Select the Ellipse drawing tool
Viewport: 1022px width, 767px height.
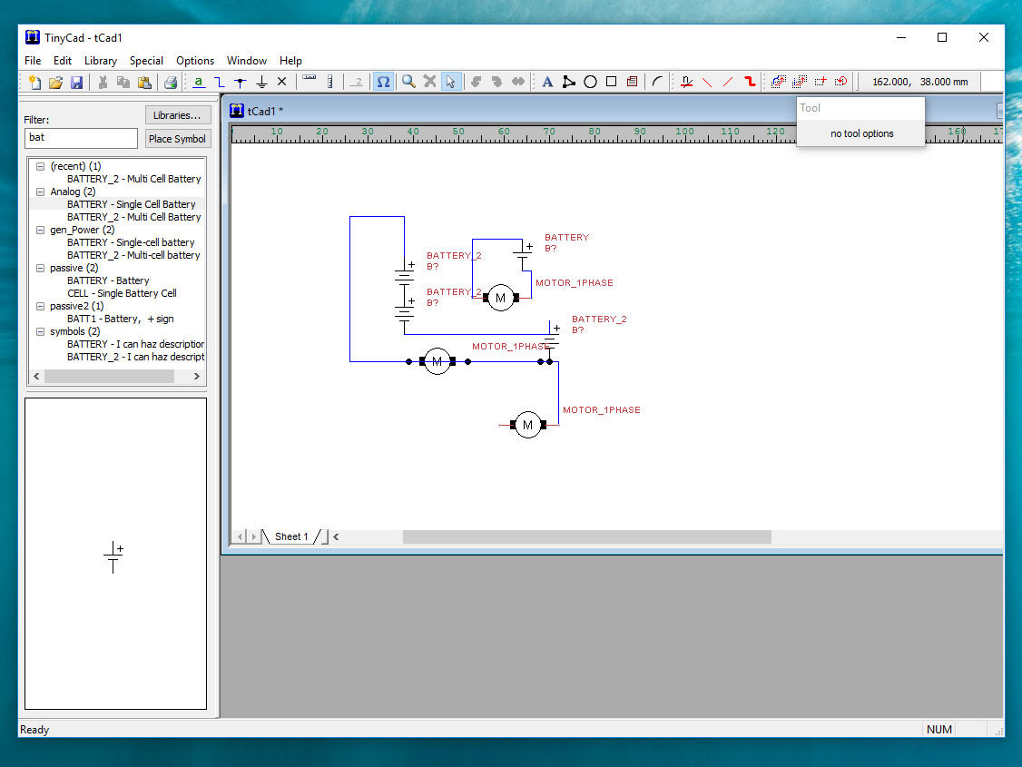click(x=590, y=82)
